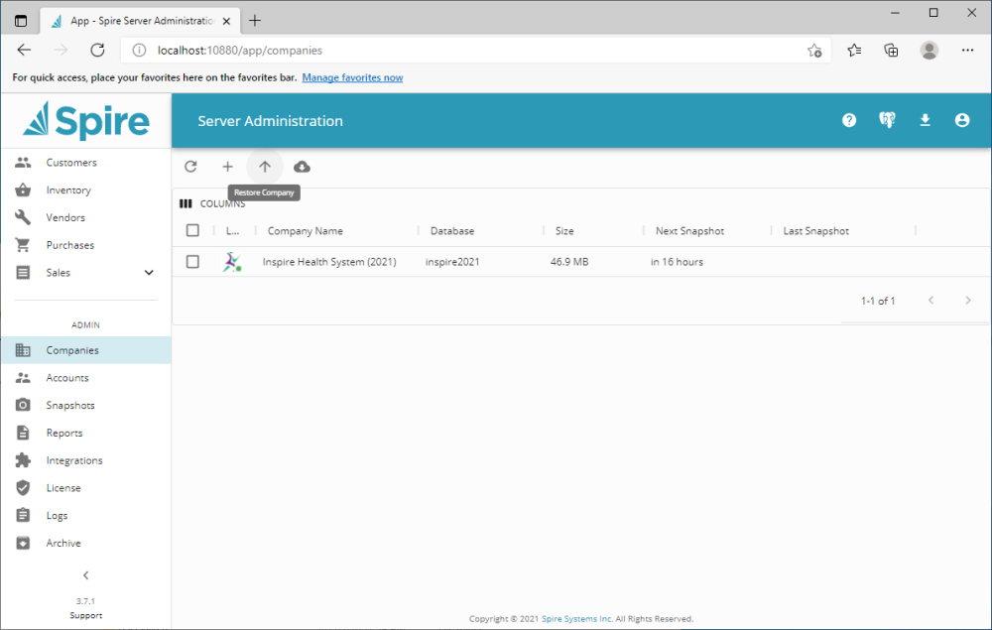This screenshot has width=992, height=630.
Task: Open browser settings ellipsis menu
Action: (x=967, y=50)
